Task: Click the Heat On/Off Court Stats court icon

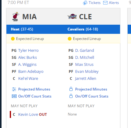Action: point(14,96)
